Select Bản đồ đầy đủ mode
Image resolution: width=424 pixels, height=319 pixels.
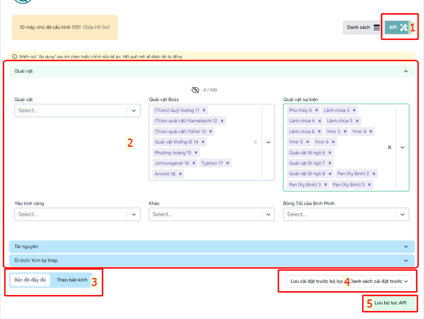pyautogui.click(x=30, y=280)
